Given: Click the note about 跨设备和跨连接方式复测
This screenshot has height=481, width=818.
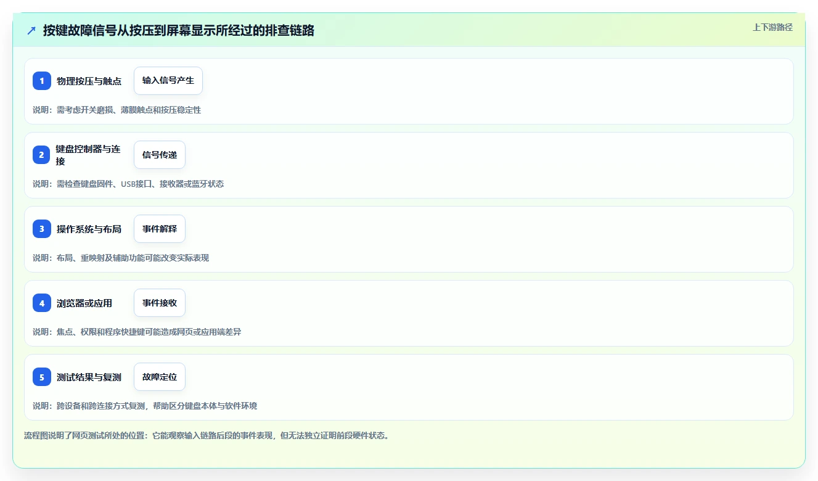Looking at the screenshot, I should tap(145, 406).
